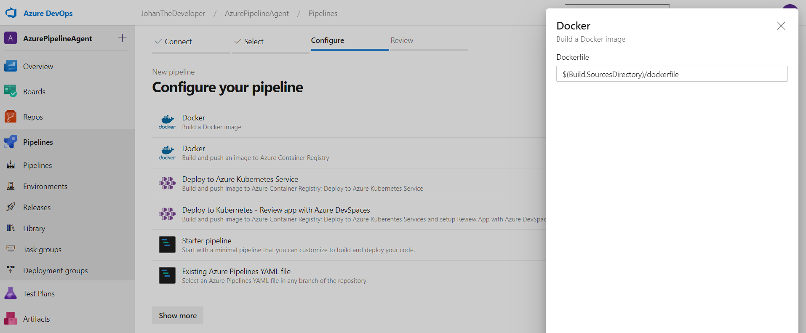Click the Environments icon
The height and width of the screenshot is (333, 806).
click(x=11, y=186)
